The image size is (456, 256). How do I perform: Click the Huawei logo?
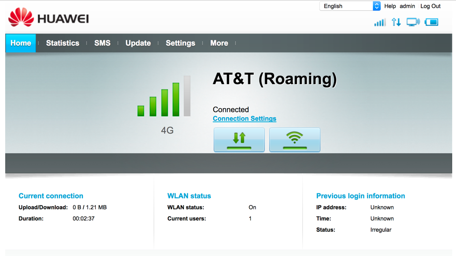coord(49,17)
